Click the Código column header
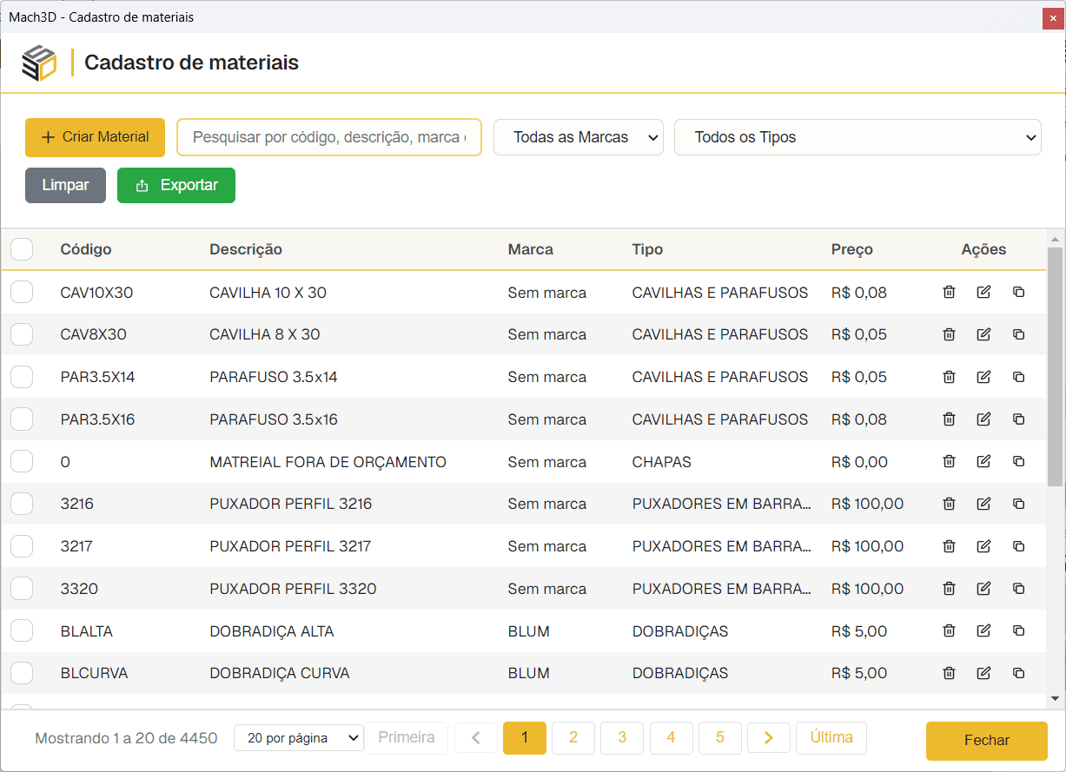1066x772 pixels. click(x=86, y=249)
